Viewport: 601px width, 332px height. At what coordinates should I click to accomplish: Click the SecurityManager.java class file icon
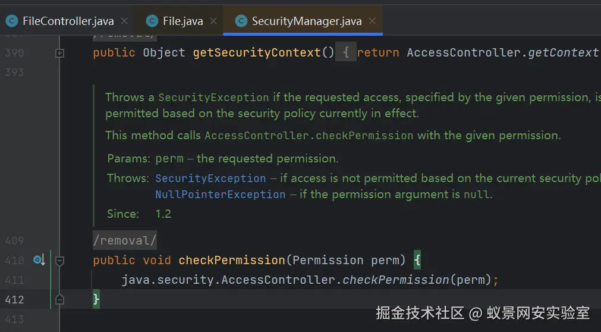point(241,21)
